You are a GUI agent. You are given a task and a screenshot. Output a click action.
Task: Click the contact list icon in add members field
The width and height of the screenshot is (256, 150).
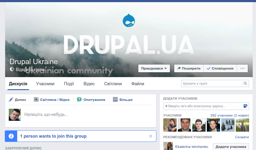tap(245, 106)
